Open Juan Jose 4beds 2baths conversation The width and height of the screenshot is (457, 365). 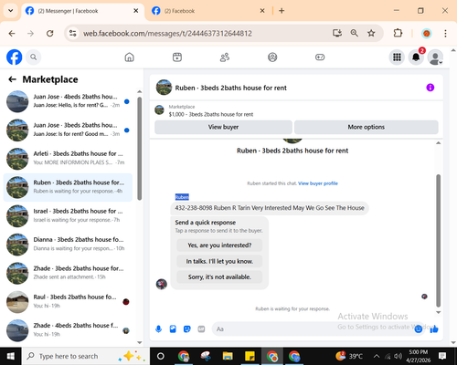coord(68,101)
